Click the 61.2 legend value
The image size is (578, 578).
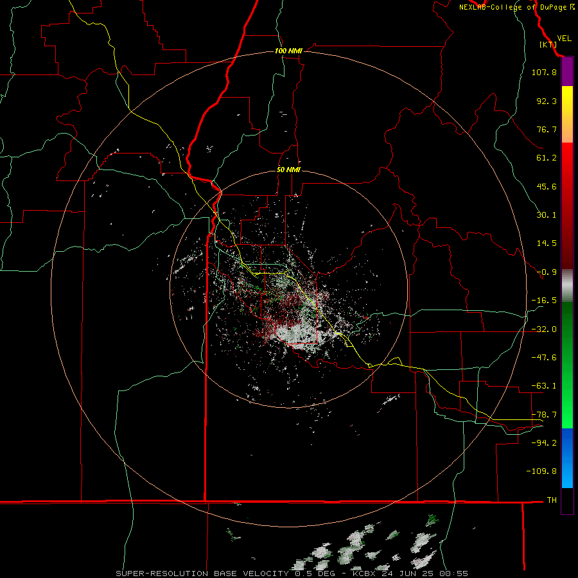pyautogui.click(x=547, y=158)
